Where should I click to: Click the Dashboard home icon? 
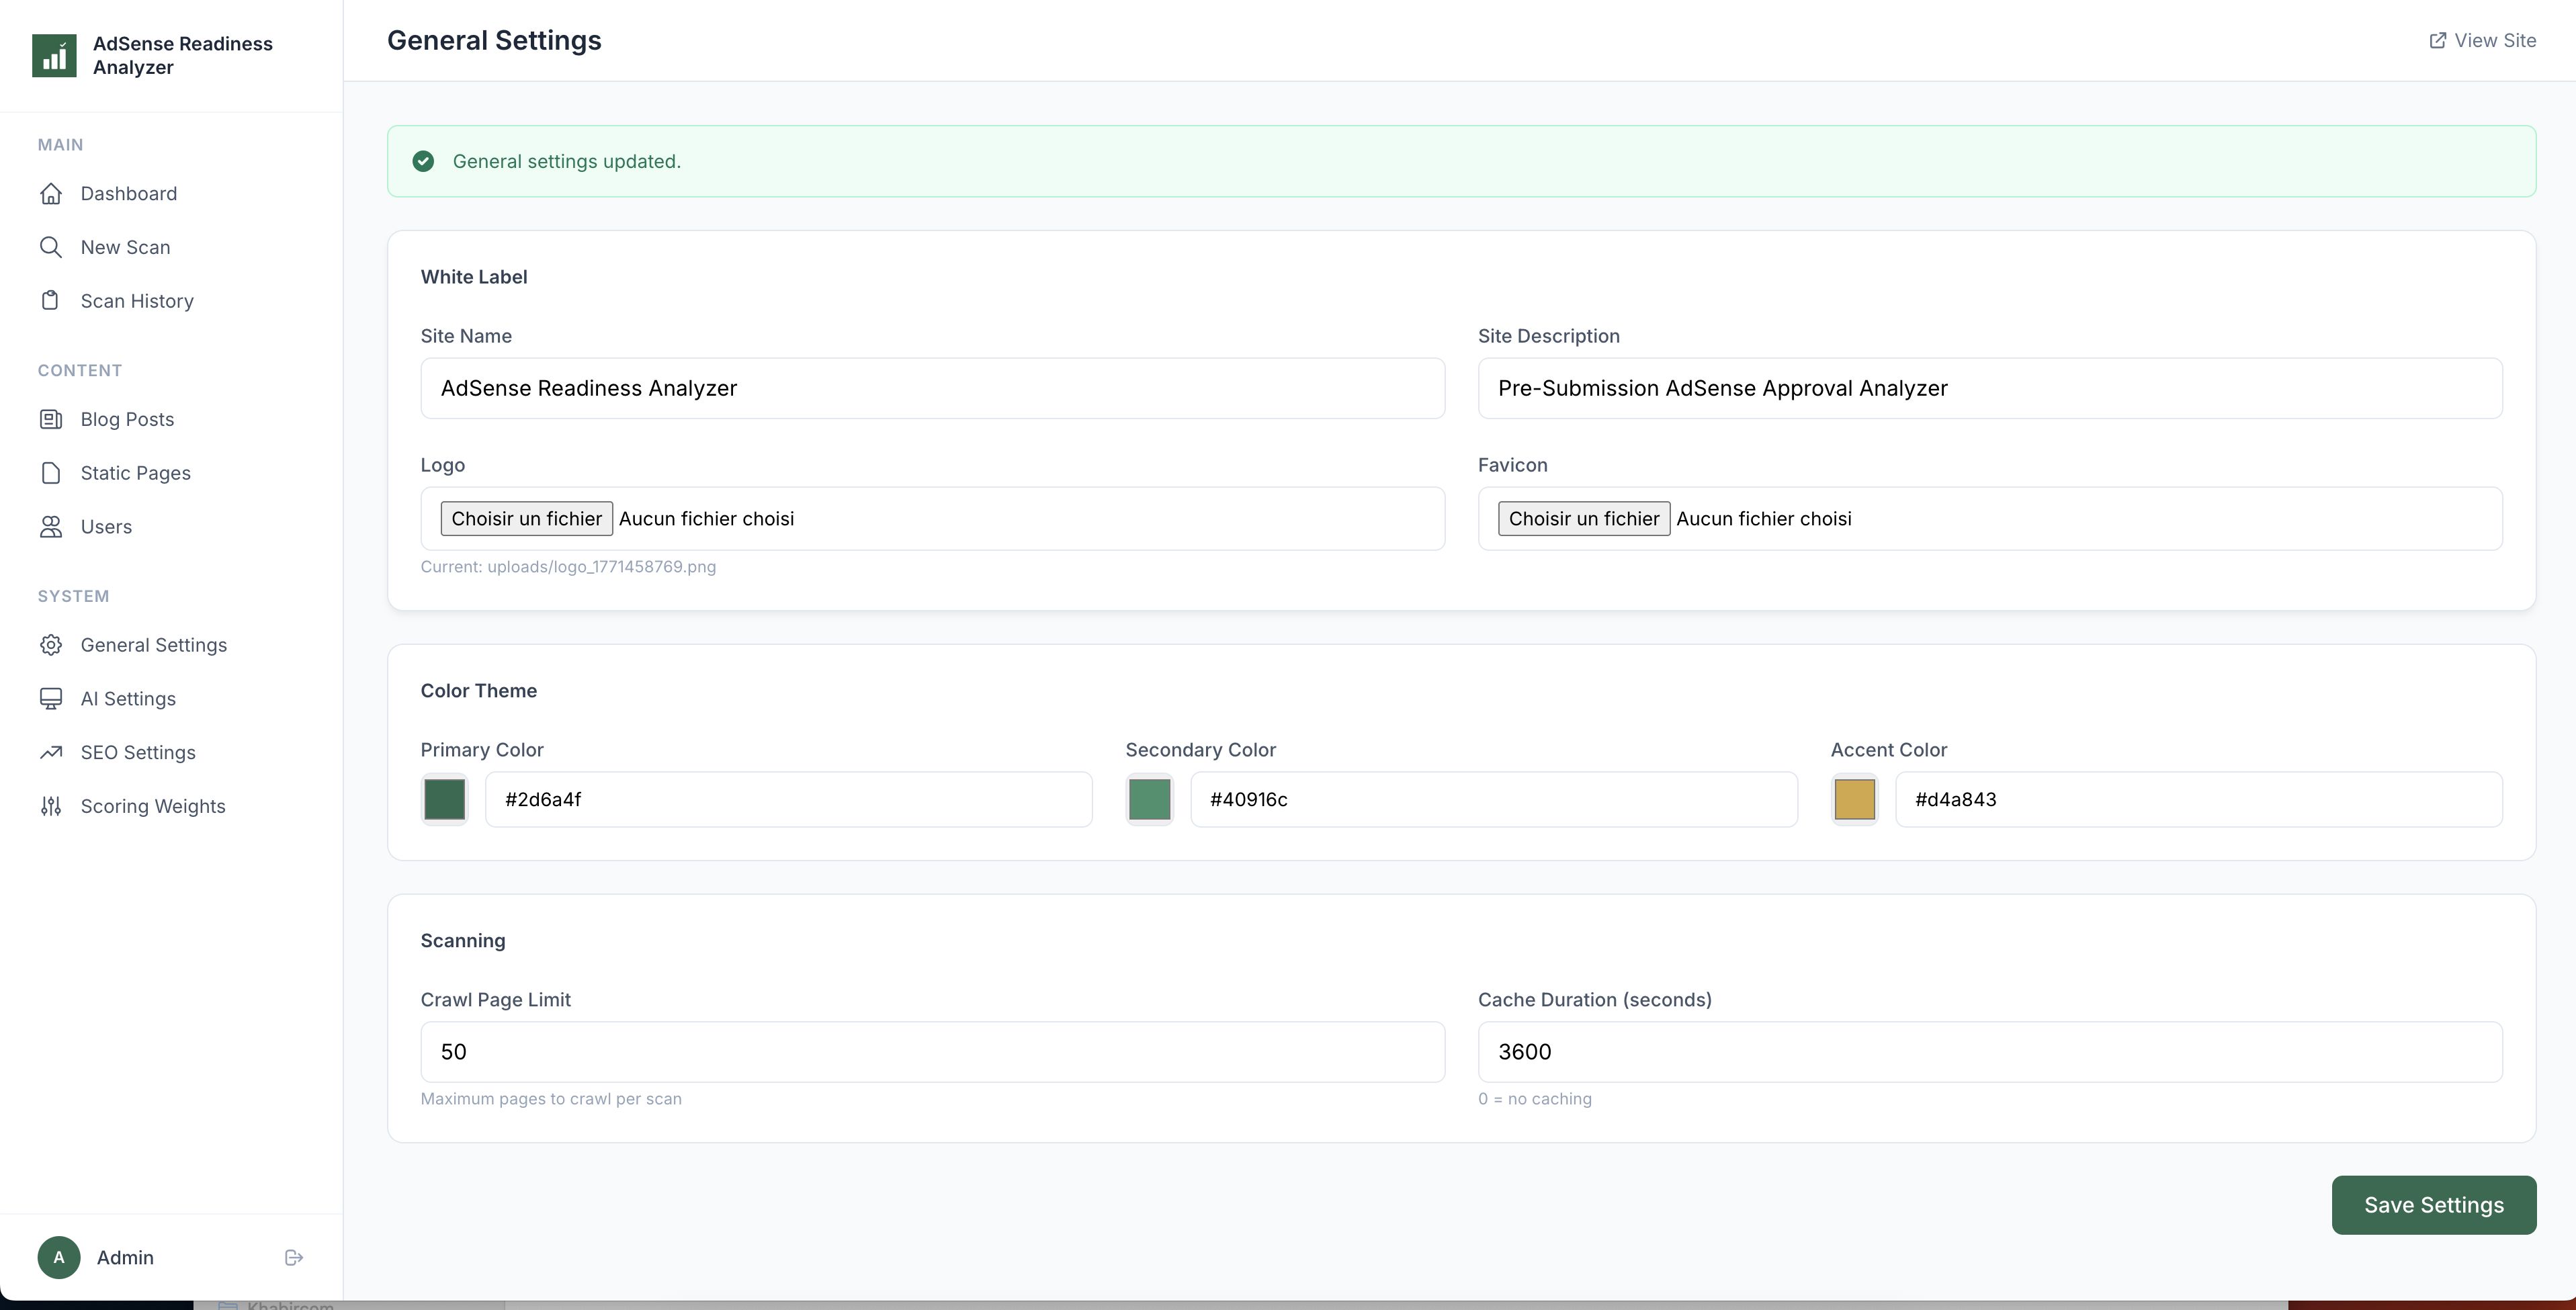click(51, 194)
